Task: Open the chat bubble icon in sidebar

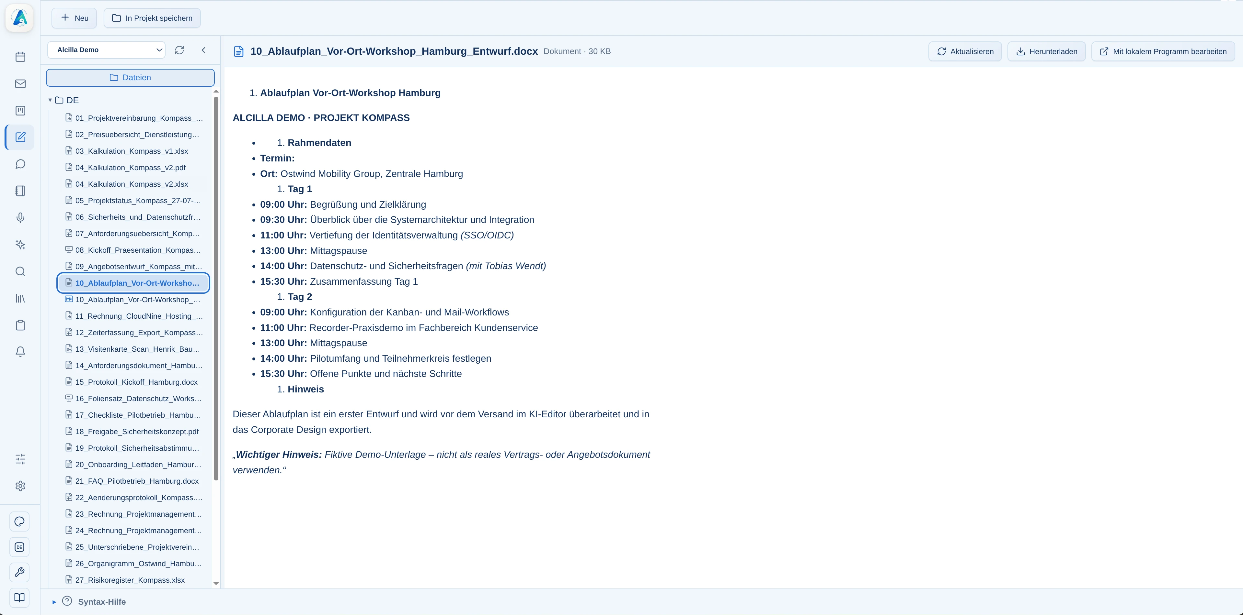Action: pos(20,164)
